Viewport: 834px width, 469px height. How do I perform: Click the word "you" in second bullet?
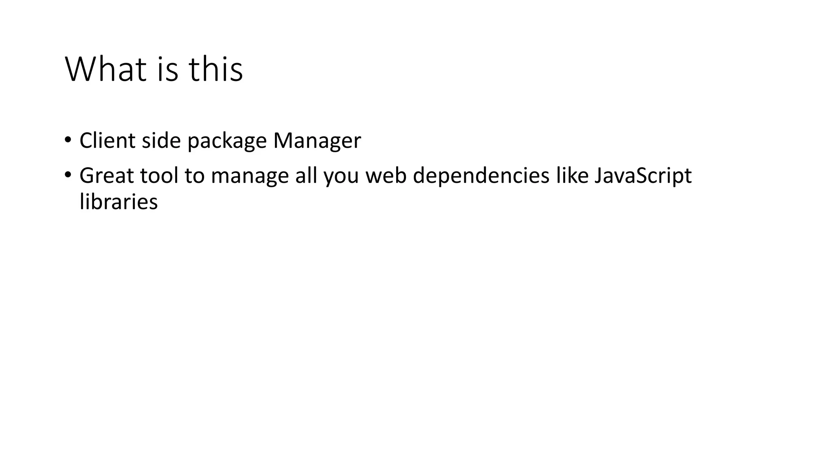[x=341, y=177]
